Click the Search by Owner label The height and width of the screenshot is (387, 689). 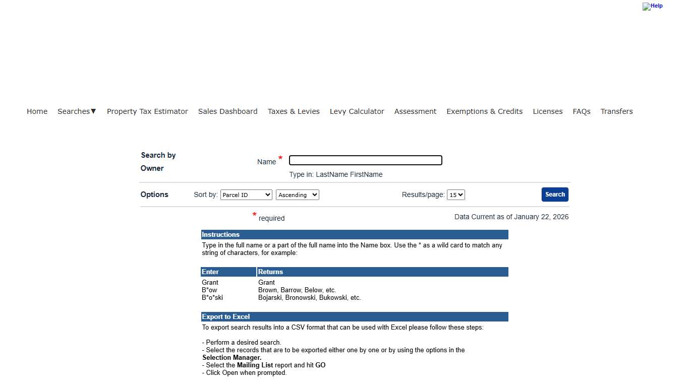point(158,162)
